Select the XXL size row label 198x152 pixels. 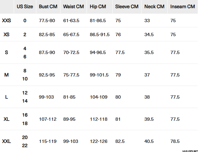click(7, 141)
